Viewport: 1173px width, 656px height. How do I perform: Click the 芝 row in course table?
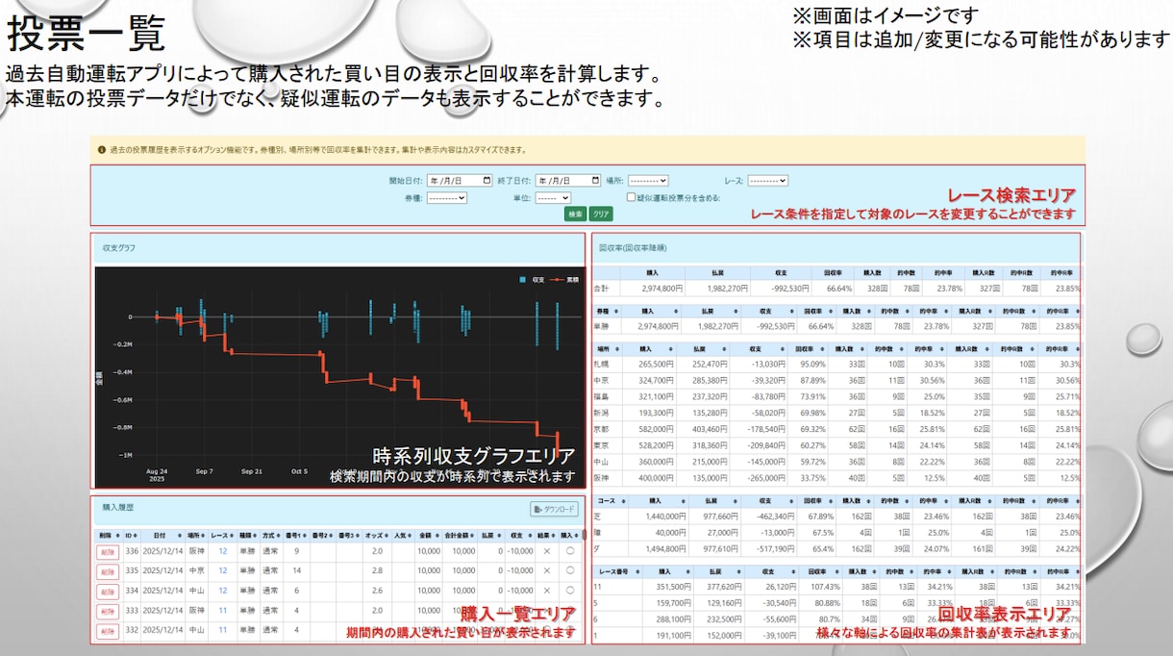tap(836, 517)
